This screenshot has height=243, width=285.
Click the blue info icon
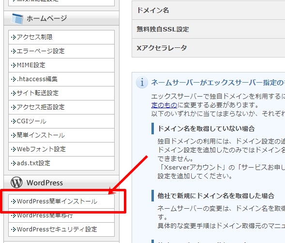142,83
